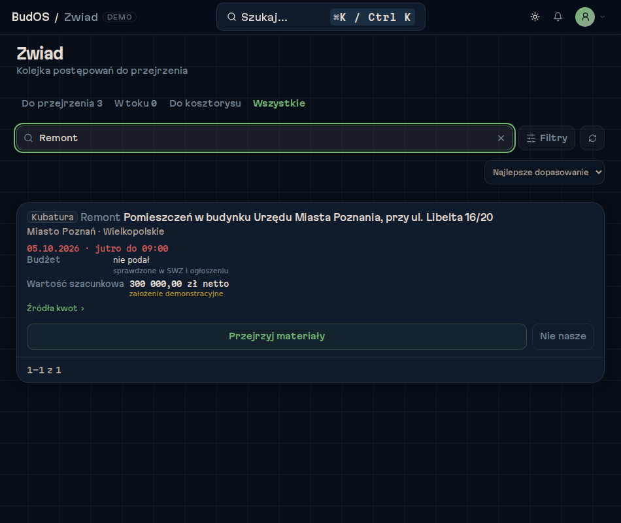Click the refresh list icon button
621x523 pixels.
[x=592, y=138]
